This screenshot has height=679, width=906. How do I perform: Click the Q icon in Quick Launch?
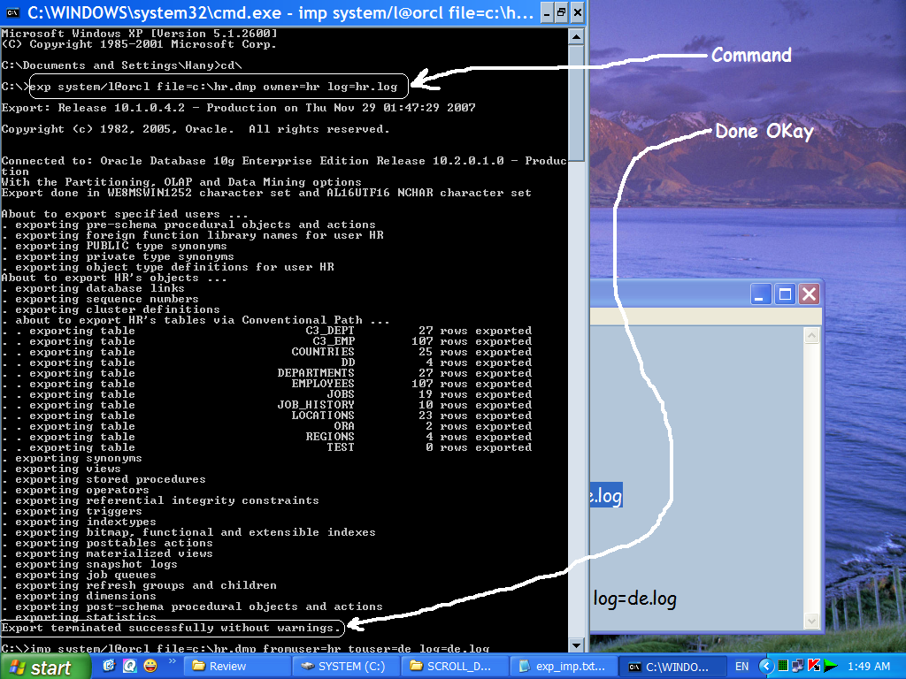click(130, 666)
